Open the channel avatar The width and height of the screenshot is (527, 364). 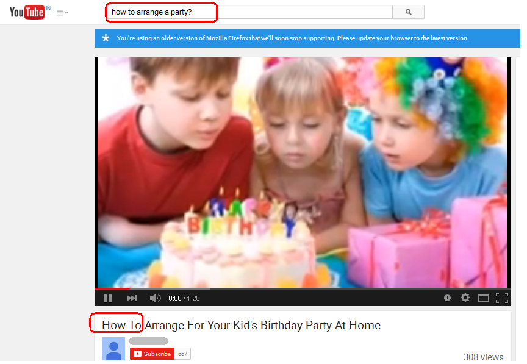(x=113, y=349)
